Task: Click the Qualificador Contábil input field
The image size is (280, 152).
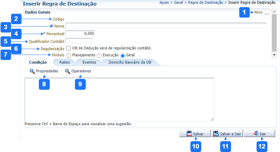Action: tap(79, 41)
